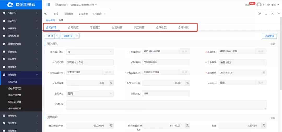Open the message notifications with 99+ badge

coord(250,4)
